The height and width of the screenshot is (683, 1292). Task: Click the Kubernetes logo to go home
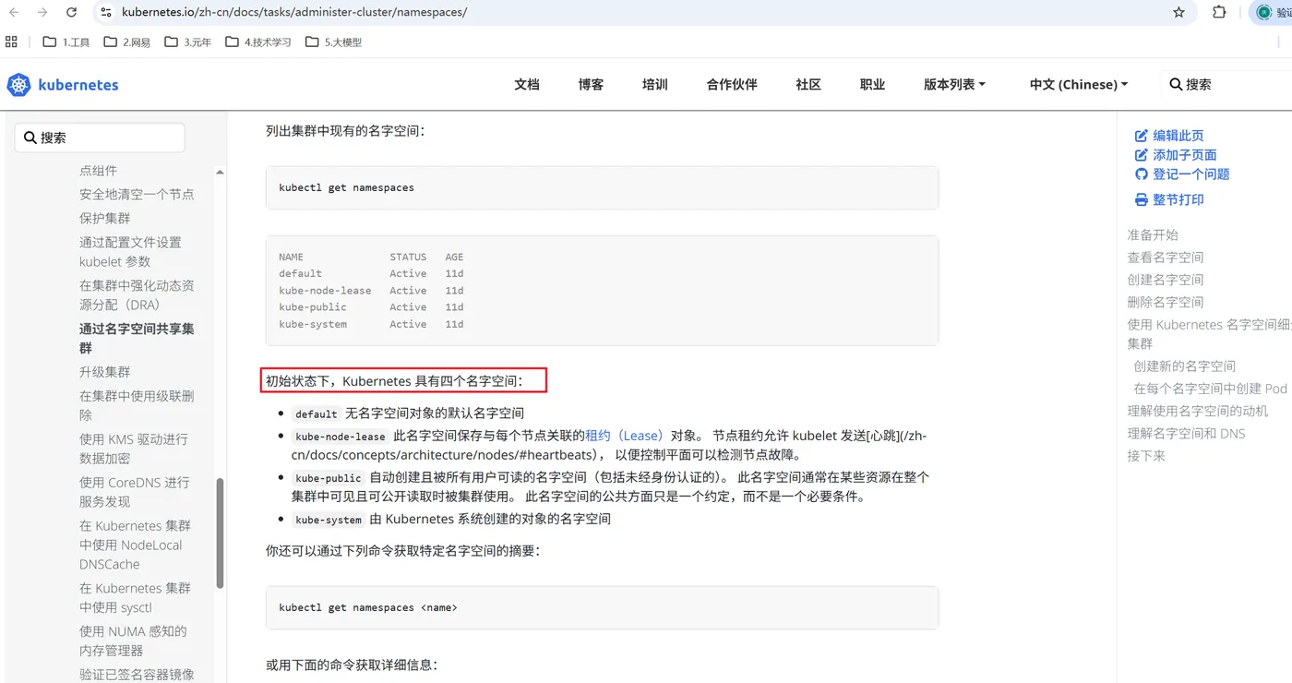(63, 85)
